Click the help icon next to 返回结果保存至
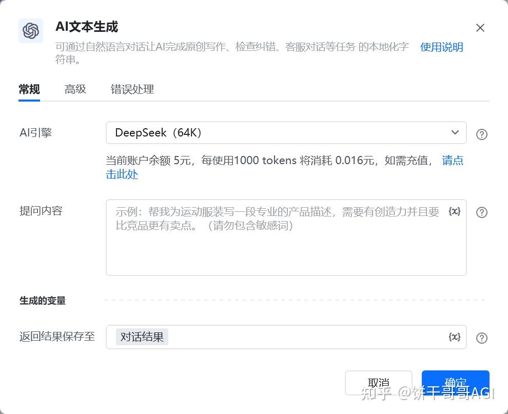 click(x=482, y=338)
